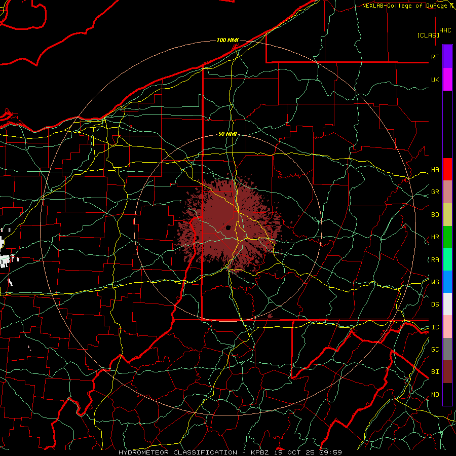Click the GC legend label
This screenshot has width=456, height=456.
click(x=435, y=350)
